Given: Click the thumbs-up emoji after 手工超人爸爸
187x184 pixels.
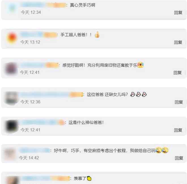Looking at the screenshot, I should (97, 35).
